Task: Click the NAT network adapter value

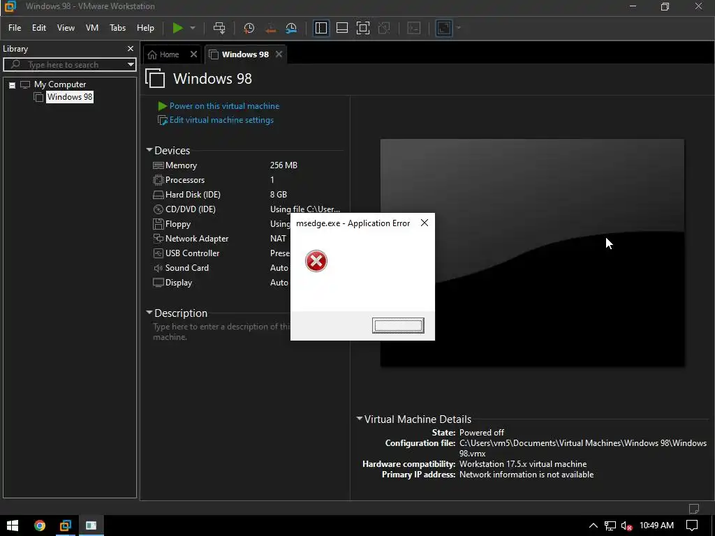Action: [278, 239]
